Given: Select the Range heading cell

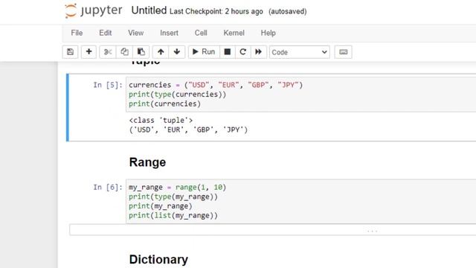Looking at the screenshot, I should coord(147,162).
